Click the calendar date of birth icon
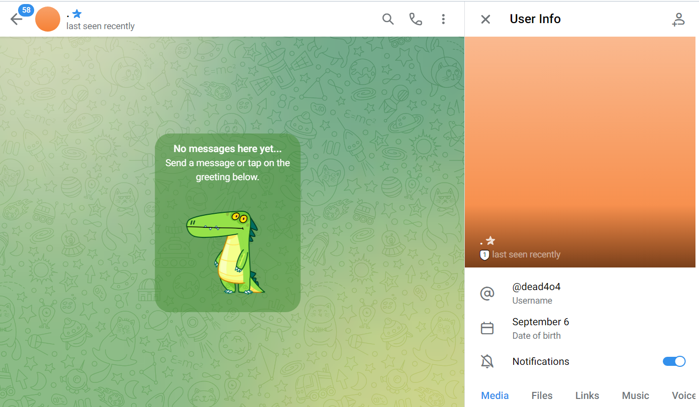This screenshot has height=407, width=699. click(x=487, y=328)
